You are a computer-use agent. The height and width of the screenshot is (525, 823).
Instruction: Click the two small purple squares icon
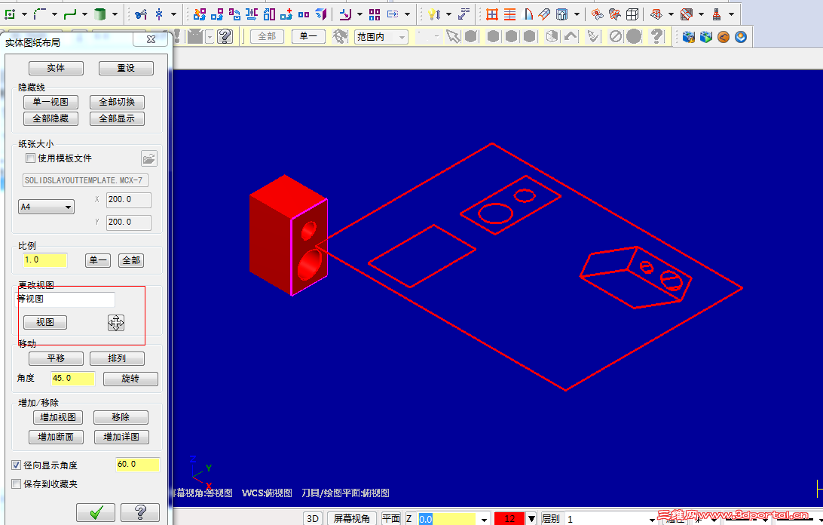(x=304, y=14)
